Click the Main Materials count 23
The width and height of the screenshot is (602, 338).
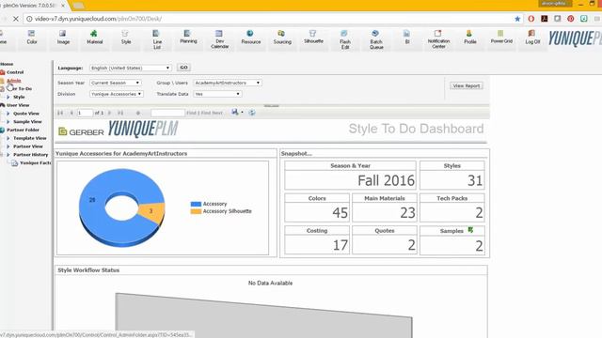[x=407, y=213]
